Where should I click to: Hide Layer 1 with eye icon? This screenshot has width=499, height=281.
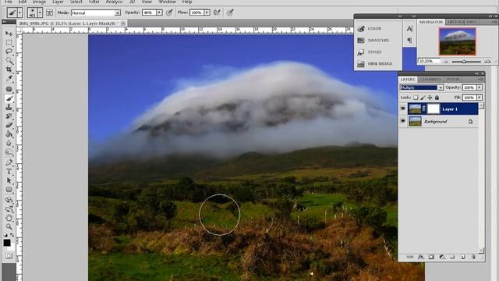(403, 109)
